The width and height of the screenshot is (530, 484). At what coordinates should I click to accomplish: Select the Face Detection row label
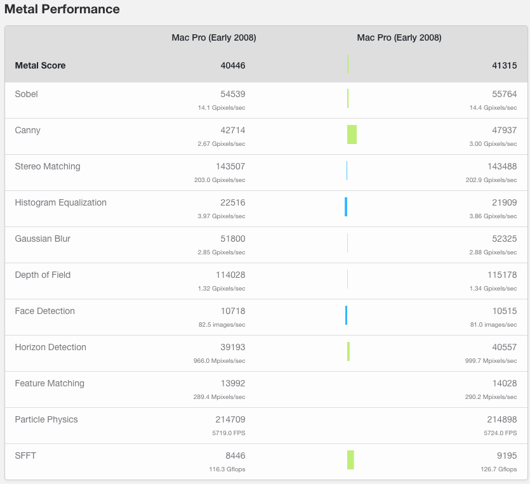pos(44,311)
